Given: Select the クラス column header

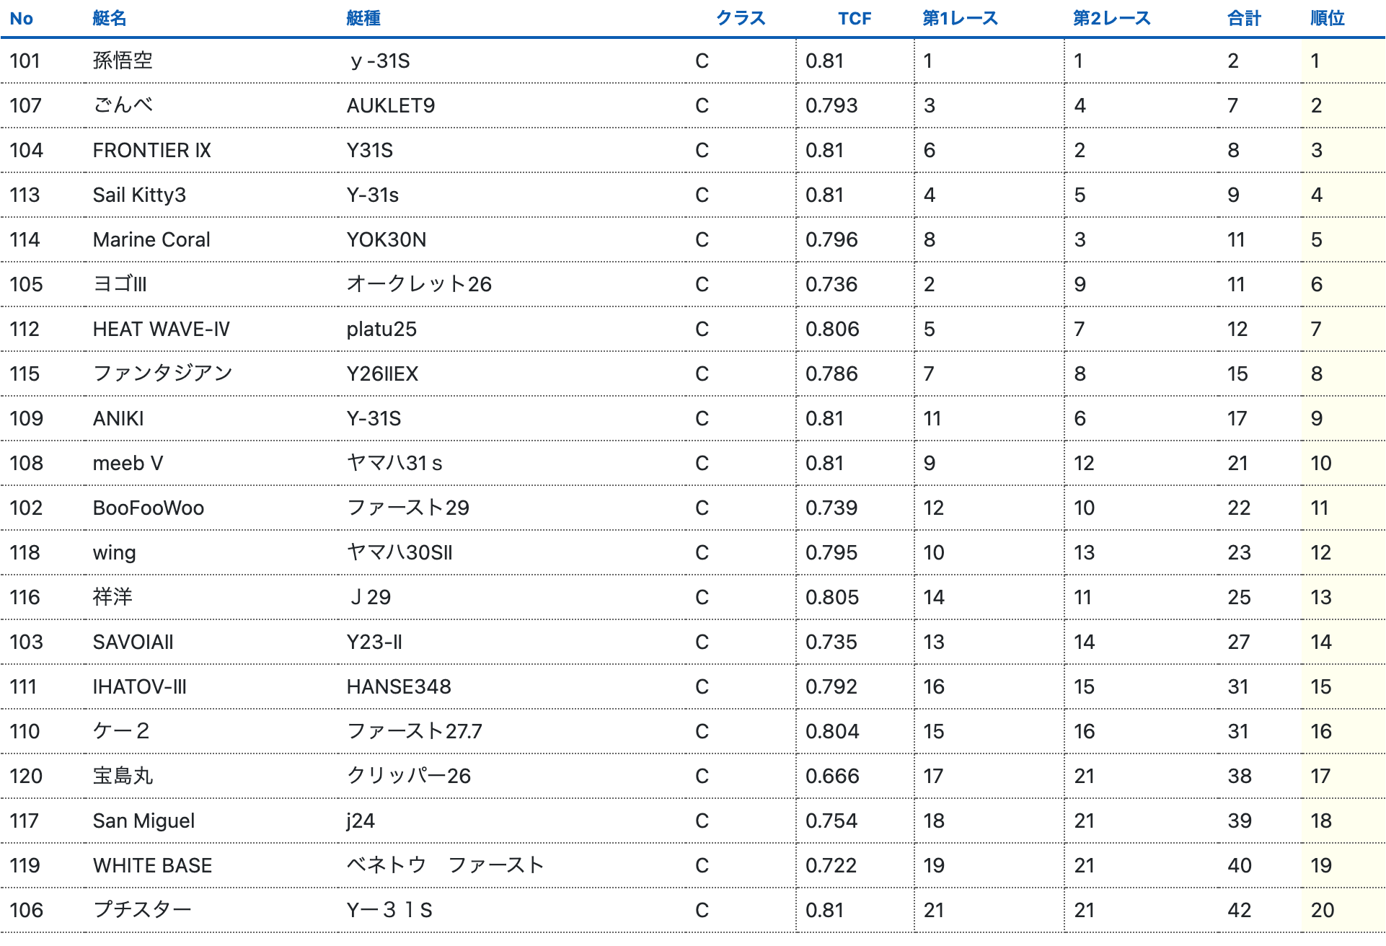Looking at the screenshot, I should click(741, 19).
